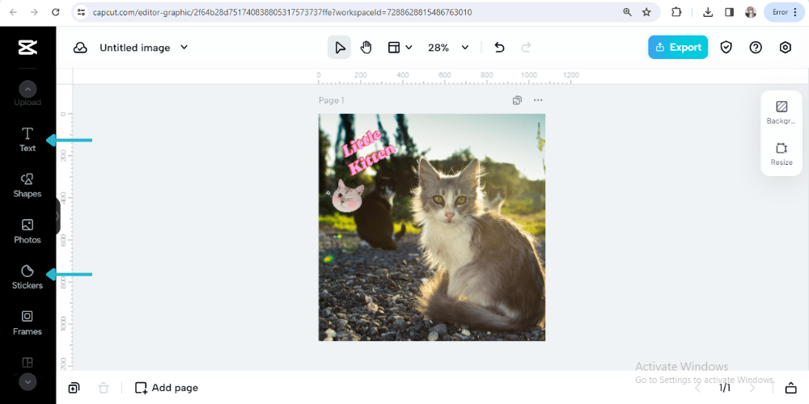Open the Background panel on right

(781, 112)
